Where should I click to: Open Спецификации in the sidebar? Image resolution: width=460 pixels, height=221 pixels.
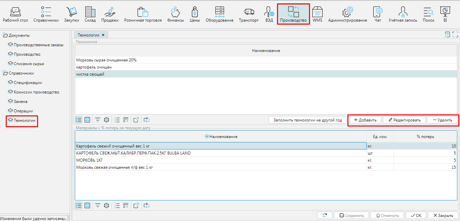pyautogui.click(x=28, y=83)
